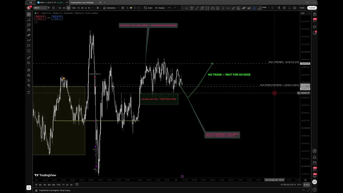Select the horizontal line tool in favorites bar
343x193 pixels.
(187, 8)
